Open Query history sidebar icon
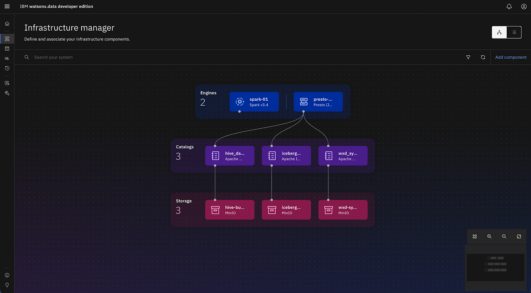 tap(7, 69)
